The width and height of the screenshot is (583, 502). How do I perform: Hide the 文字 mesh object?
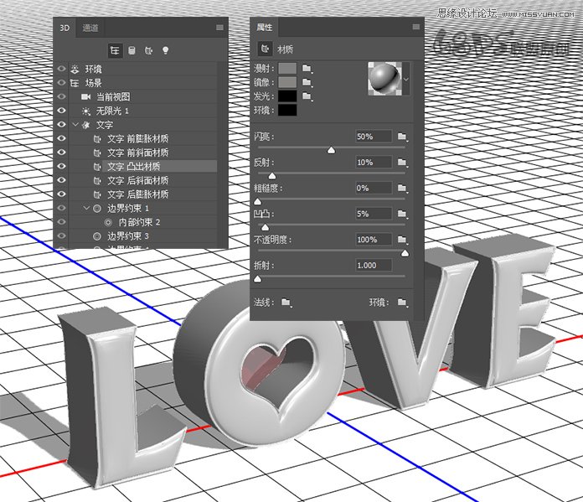pos(61,125)
